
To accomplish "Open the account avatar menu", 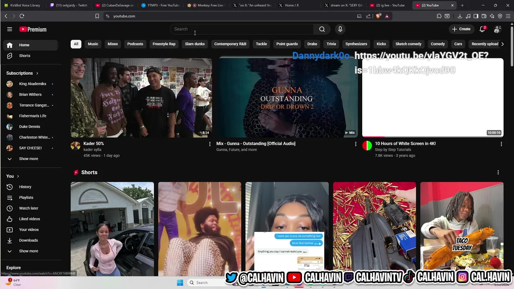I will 497,29.
